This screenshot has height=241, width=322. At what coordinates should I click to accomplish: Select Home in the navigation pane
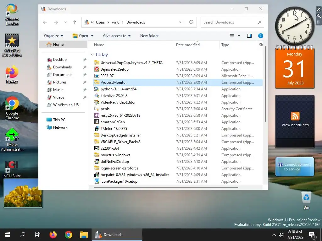pos(63,45)
